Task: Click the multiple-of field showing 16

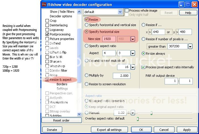Action: coord(124,67)
